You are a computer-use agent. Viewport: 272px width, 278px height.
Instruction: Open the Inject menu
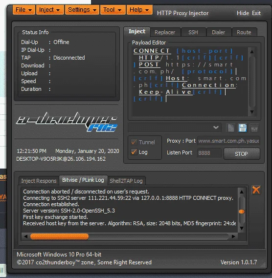click(x=50, y=10)
